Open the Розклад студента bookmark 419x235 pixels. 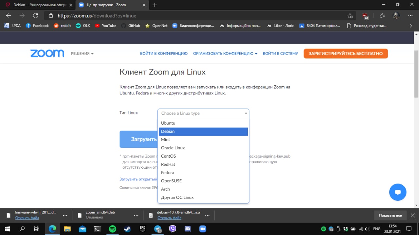[x=367, y=25]
